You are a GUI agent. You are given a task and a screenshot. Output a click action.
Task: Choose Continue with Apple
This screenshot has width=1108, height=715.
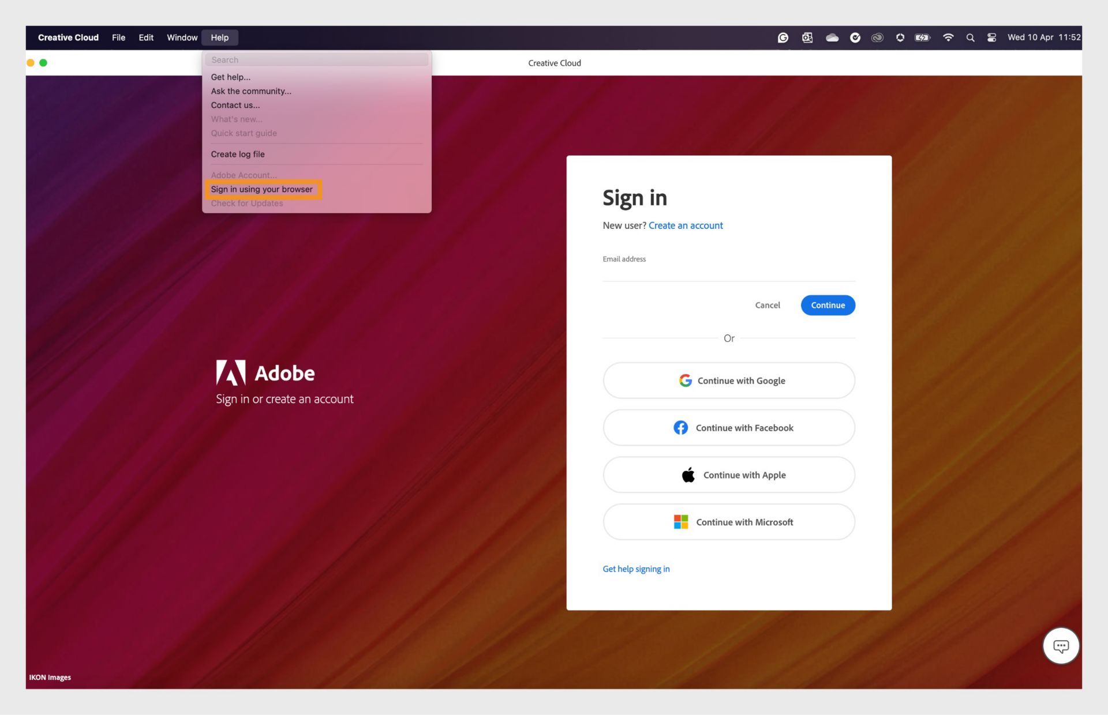(x=729, y=475)
